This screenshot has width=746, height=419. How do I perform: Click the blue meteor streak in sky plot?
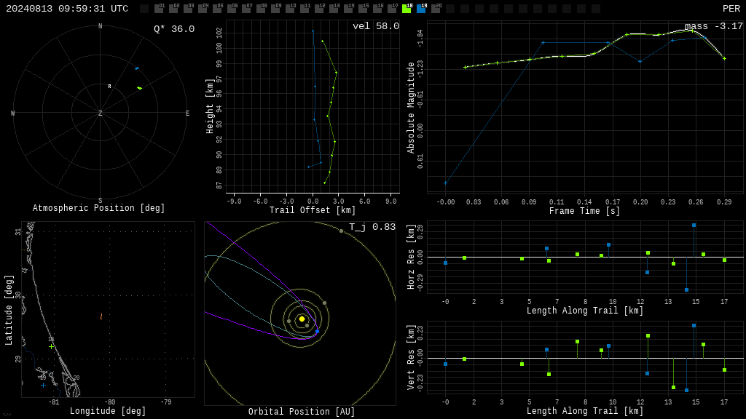pyautogui.click(x=137, y=68)
